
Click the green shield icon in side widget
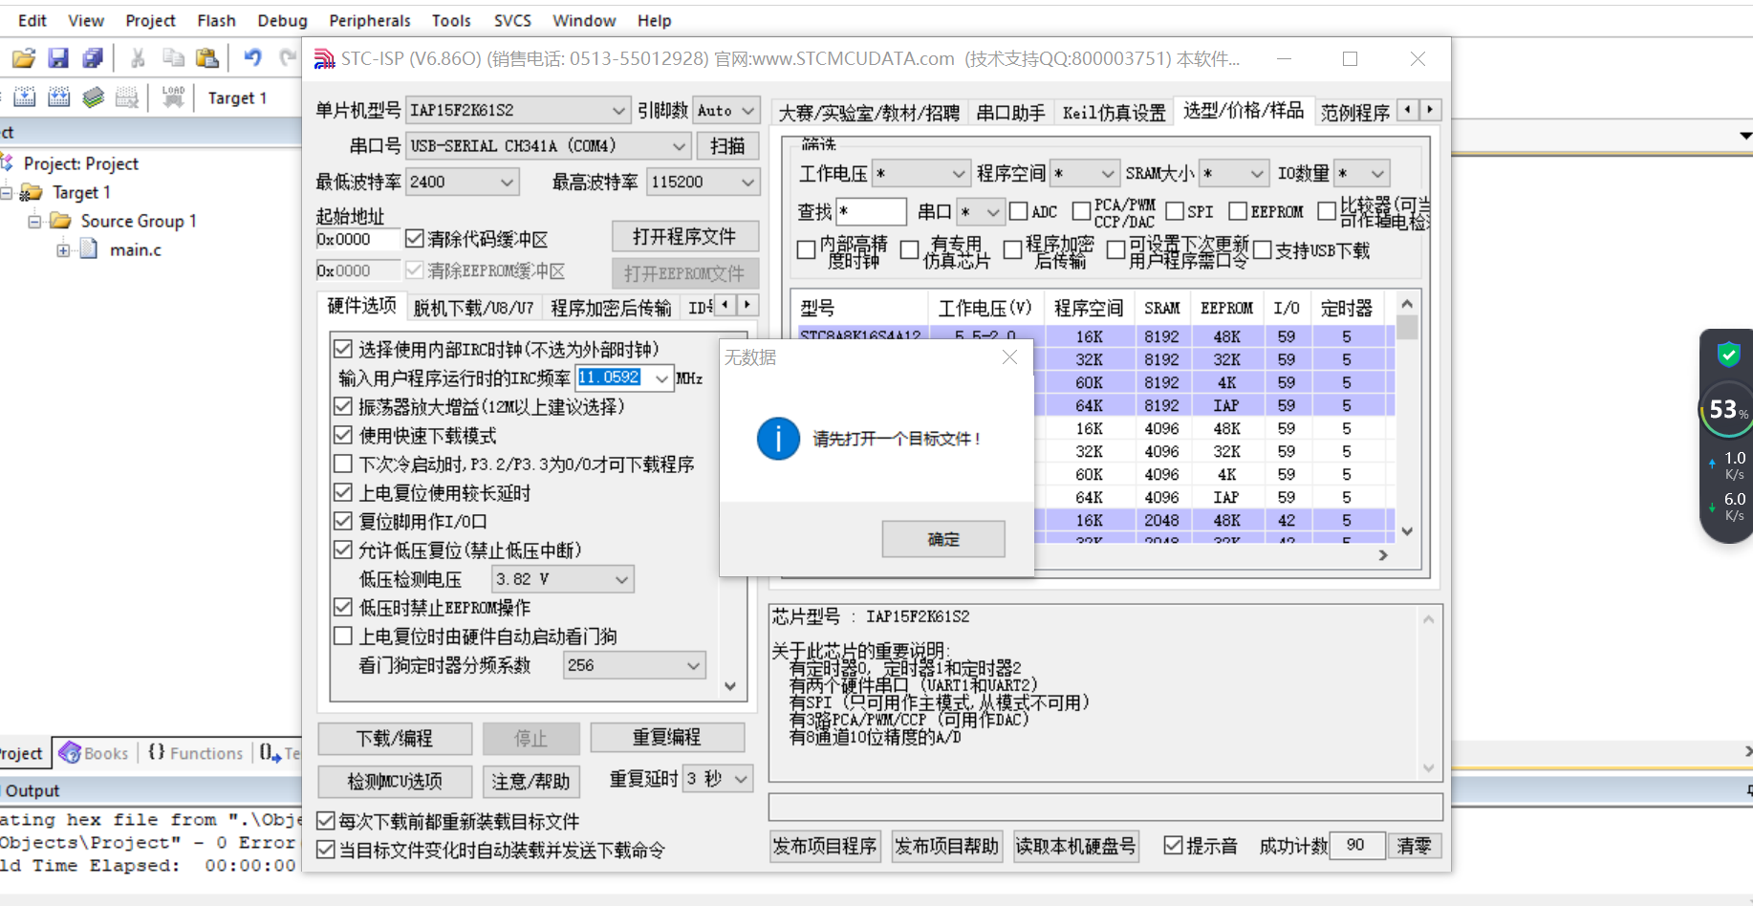coord(1728,355)
